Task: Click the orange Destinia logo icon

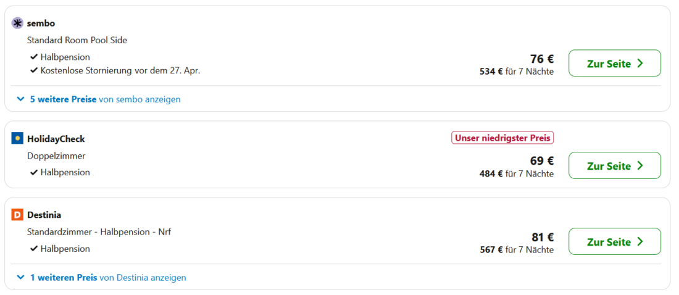Action: tap(17, 215)
